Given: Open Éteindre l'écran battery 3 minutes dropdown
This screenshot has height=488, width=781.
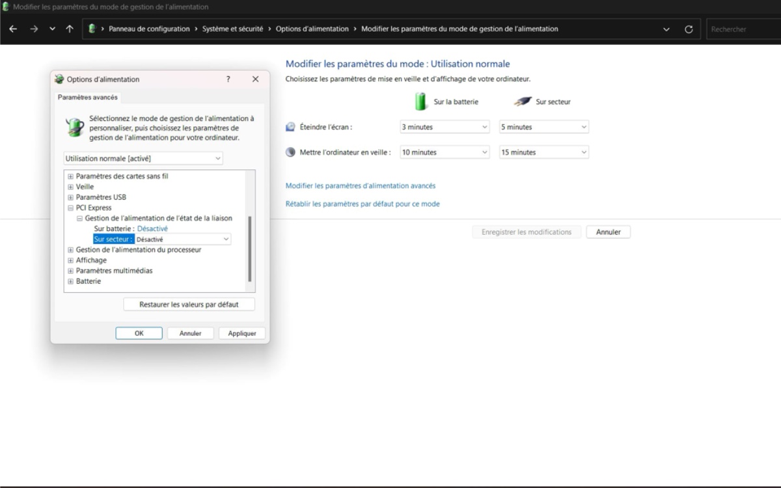Looking at the screenshot, I should (x=445, y=128).
